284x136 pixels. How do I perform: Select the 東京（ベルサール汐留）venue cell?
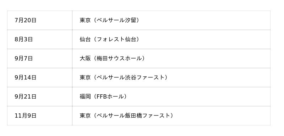click(x=171, y=20)
